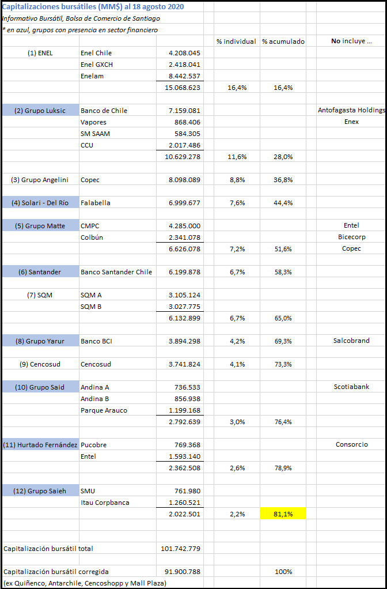This screenshot has height=589, width=387.
Task: Click the Enel Chile value 4.208.045
Action: tap(180, 53)
